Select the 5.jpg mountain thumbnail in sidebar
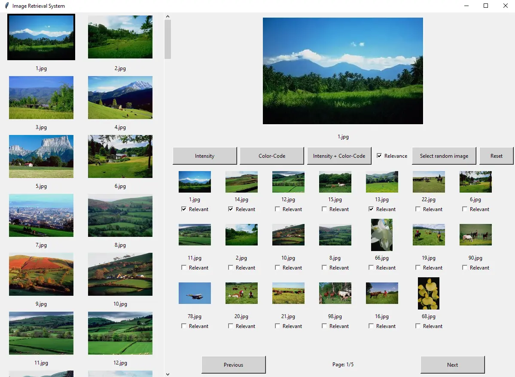 point(41,156)
